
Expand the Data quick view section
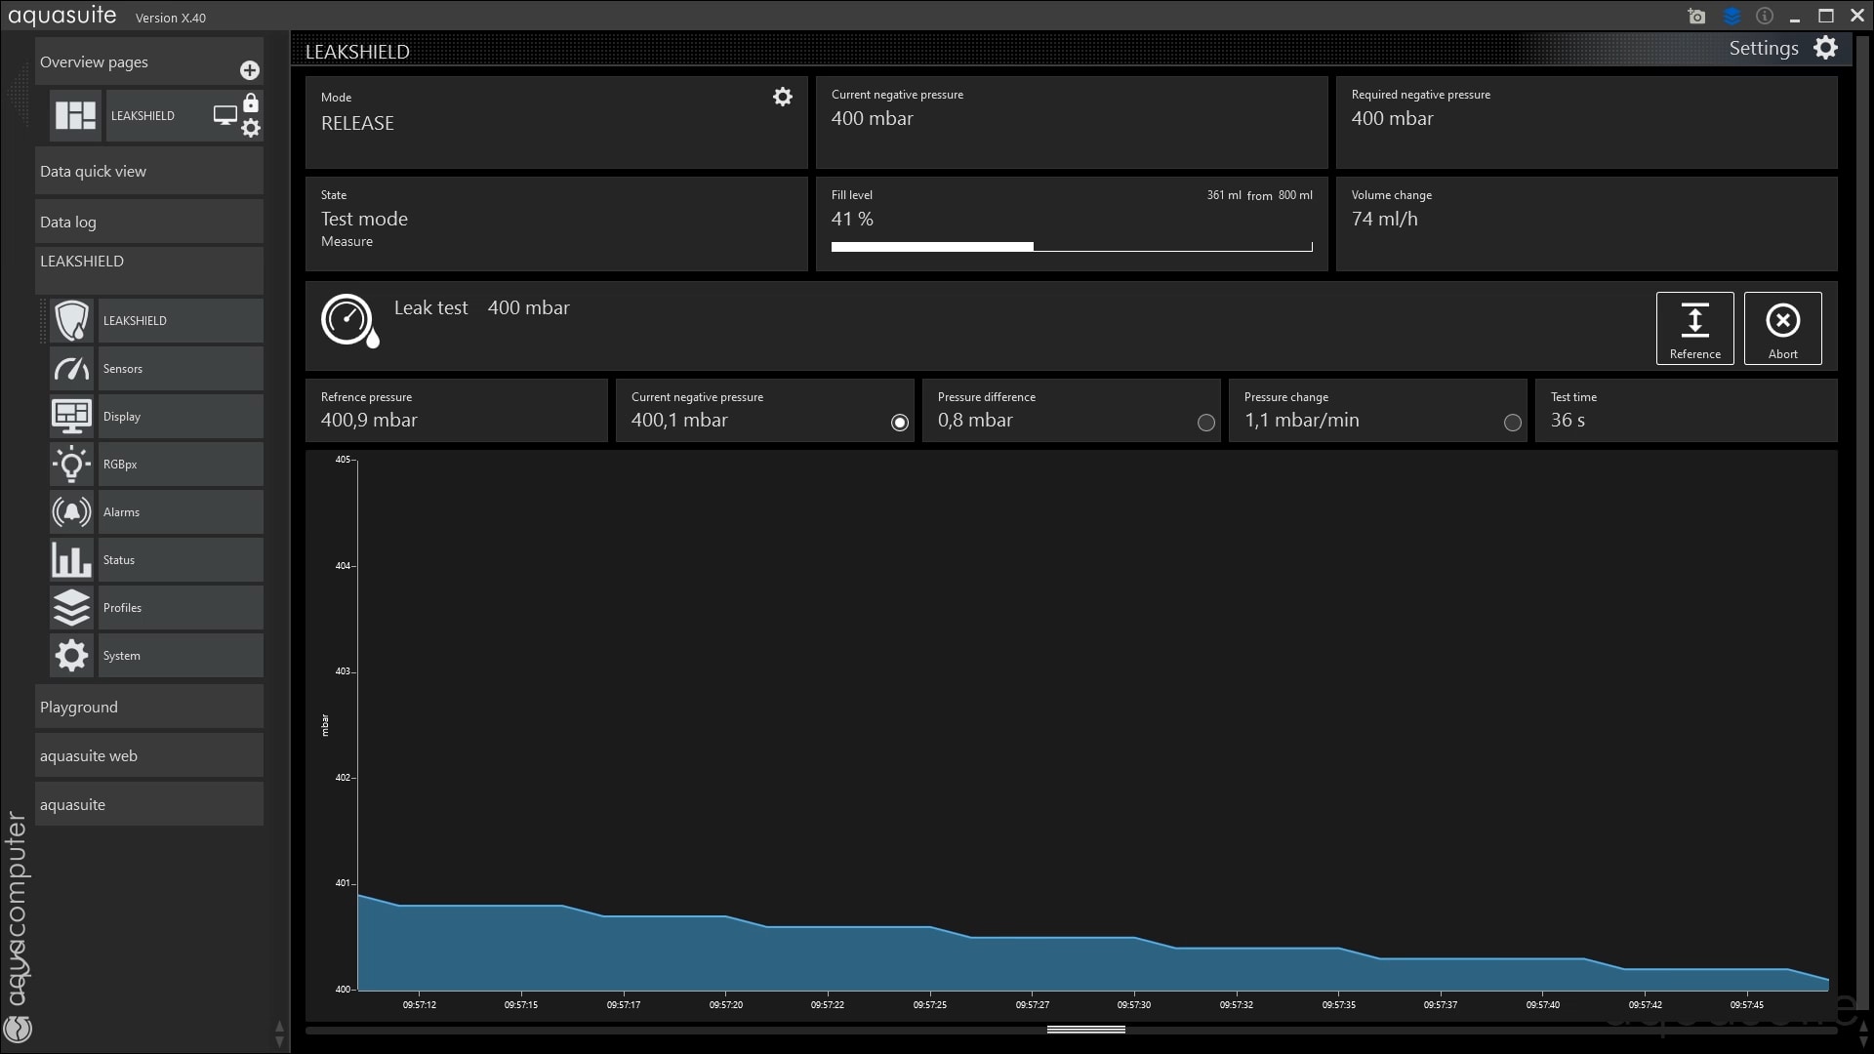[149, 171]
